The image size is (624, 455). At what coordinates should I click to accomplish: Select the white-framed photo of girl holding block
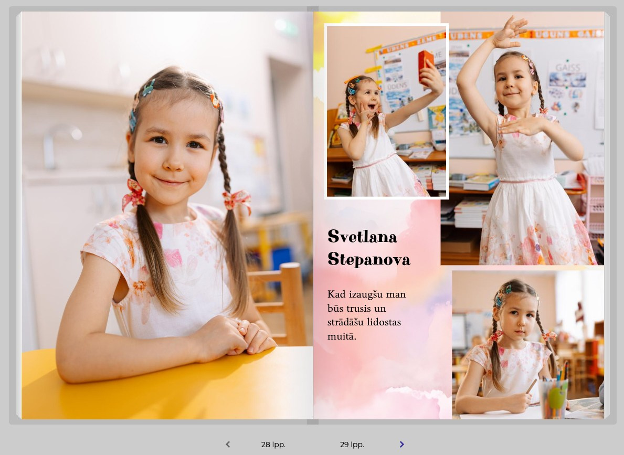[386, 111]
